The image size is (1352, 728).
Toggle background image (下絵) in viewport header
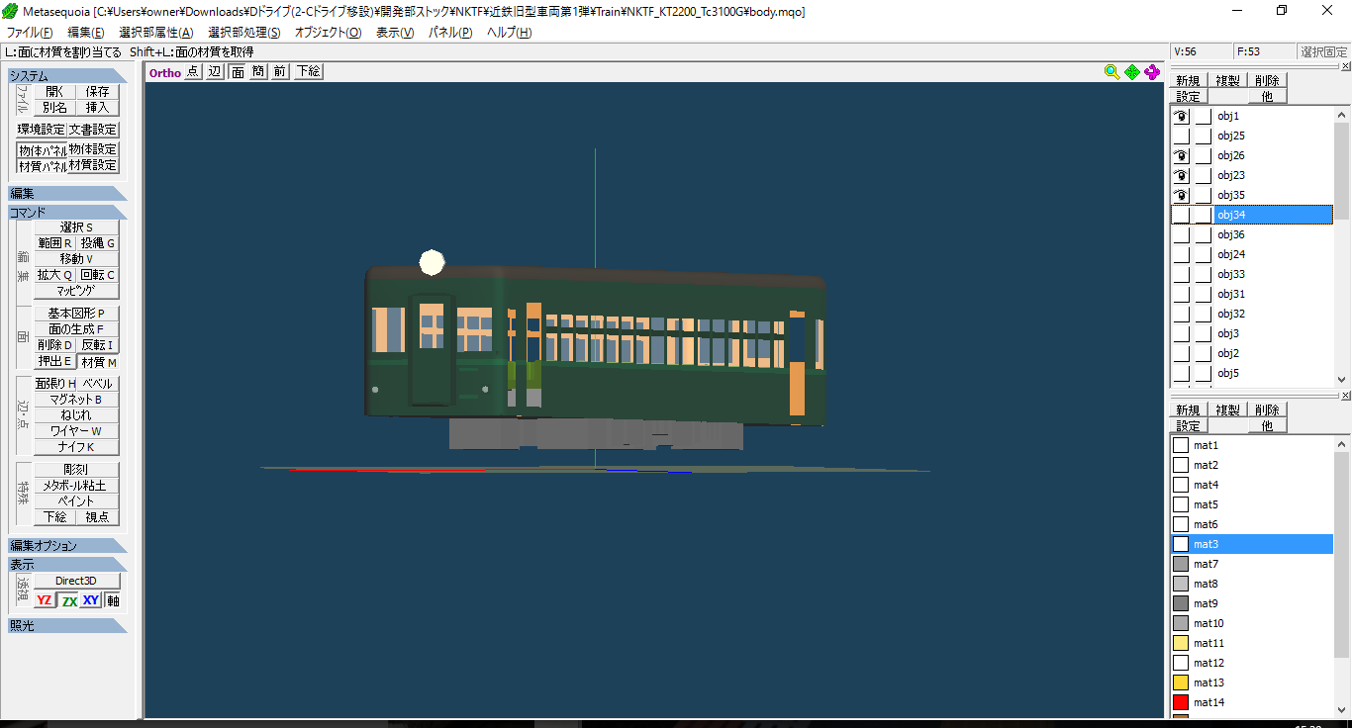point(308,71)
